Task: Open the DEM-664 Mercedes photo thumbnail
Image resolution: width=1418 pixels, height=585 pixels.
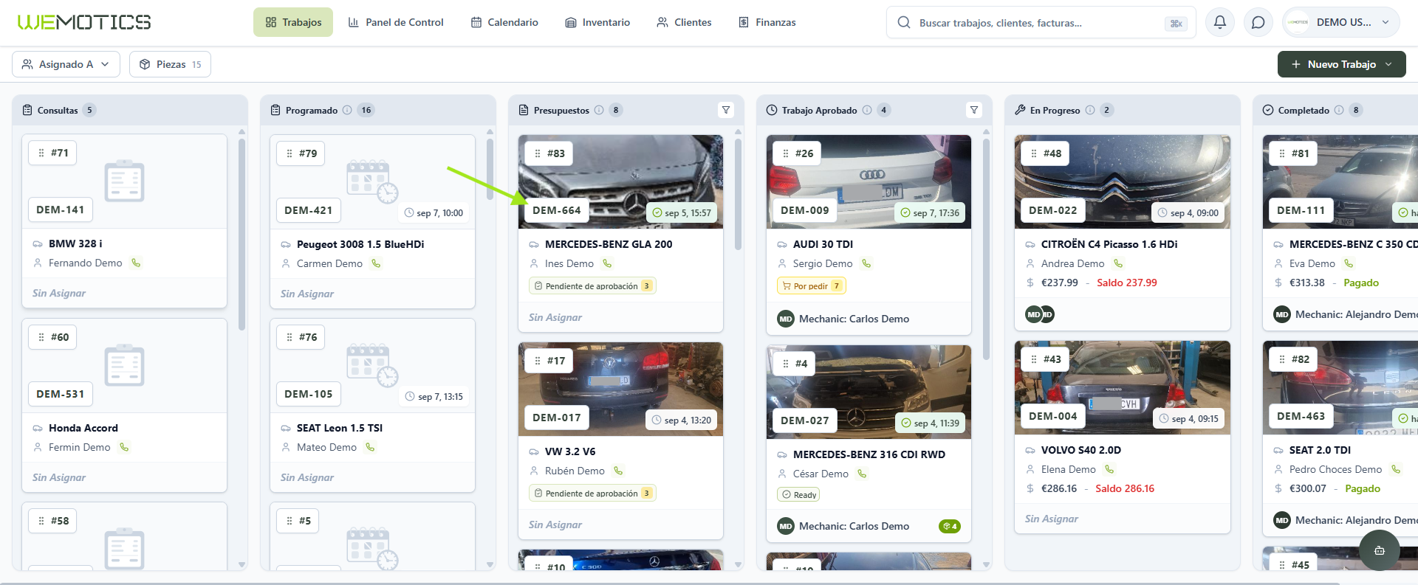Action: point(620,181)
